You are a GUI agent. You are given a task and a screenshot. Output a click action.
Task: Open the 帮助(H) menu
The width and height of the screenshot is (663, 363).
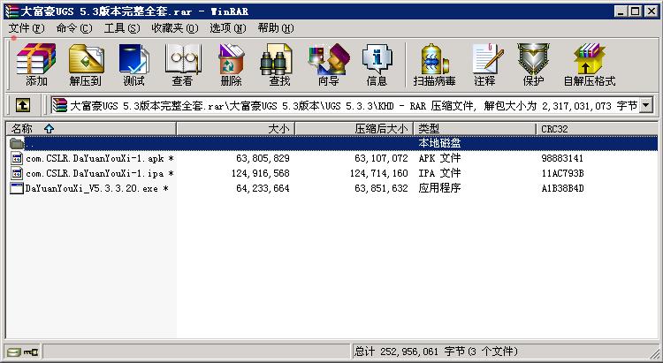click(x=276, y=28)
